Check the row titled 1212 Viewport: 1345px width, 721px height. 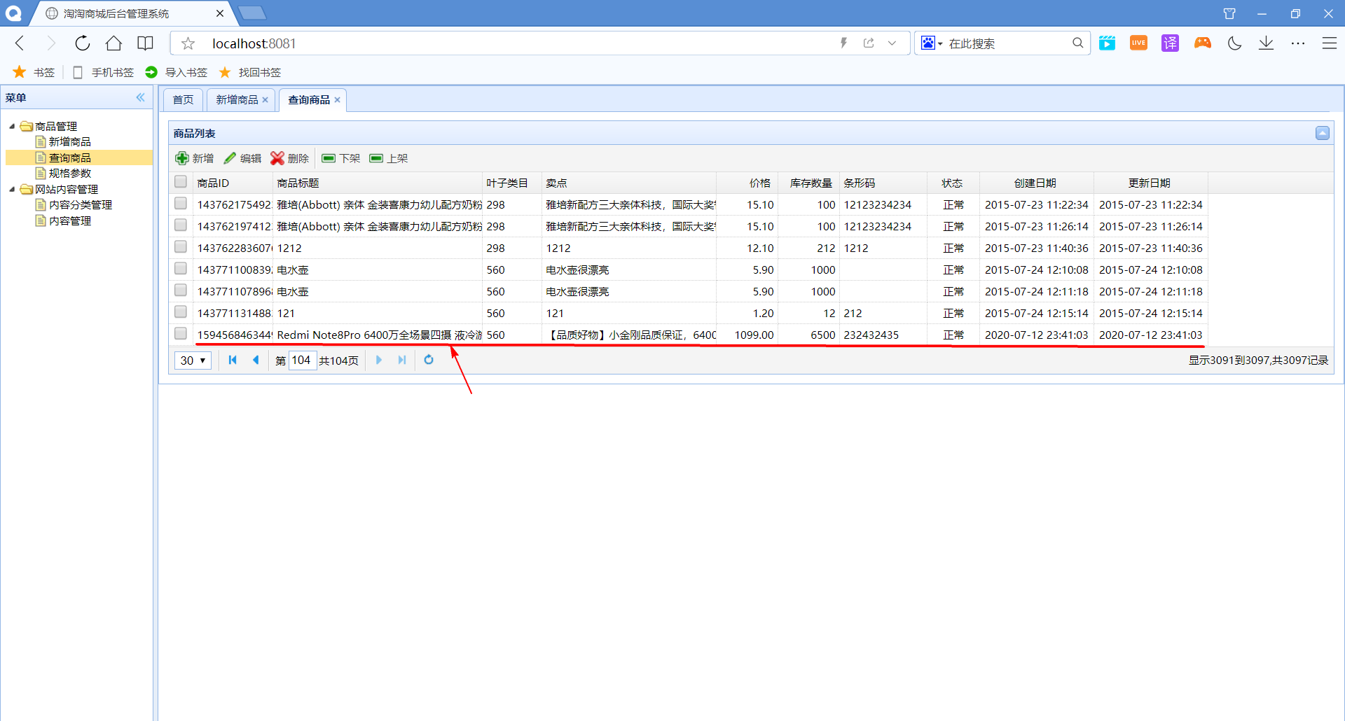[181, 247]
